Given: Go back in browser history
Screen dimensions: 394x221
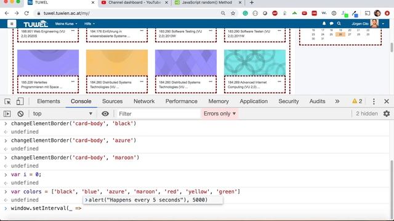Looking at the screenshot, I should pyautogui.click(x=7, y=14).
